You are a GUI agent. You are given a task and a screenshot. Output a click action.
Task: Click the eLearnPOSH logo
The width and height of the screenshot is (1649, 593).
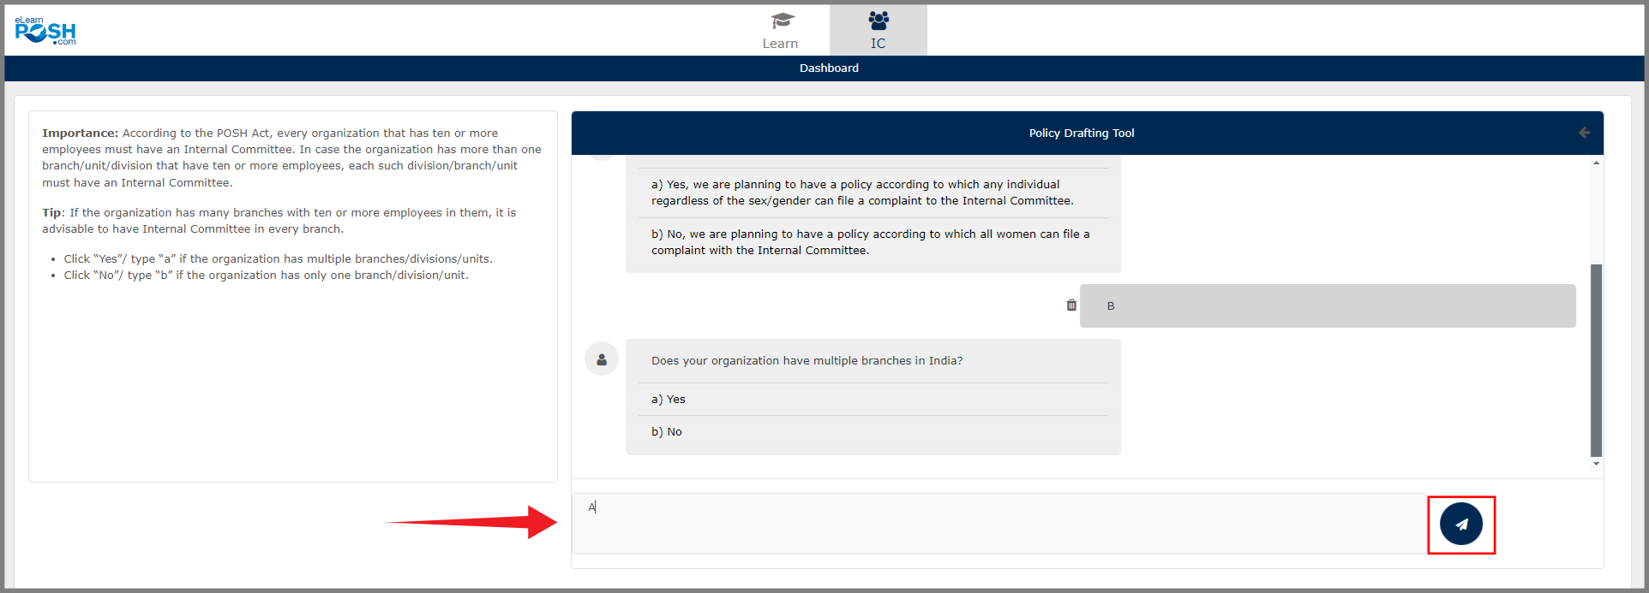45,31
